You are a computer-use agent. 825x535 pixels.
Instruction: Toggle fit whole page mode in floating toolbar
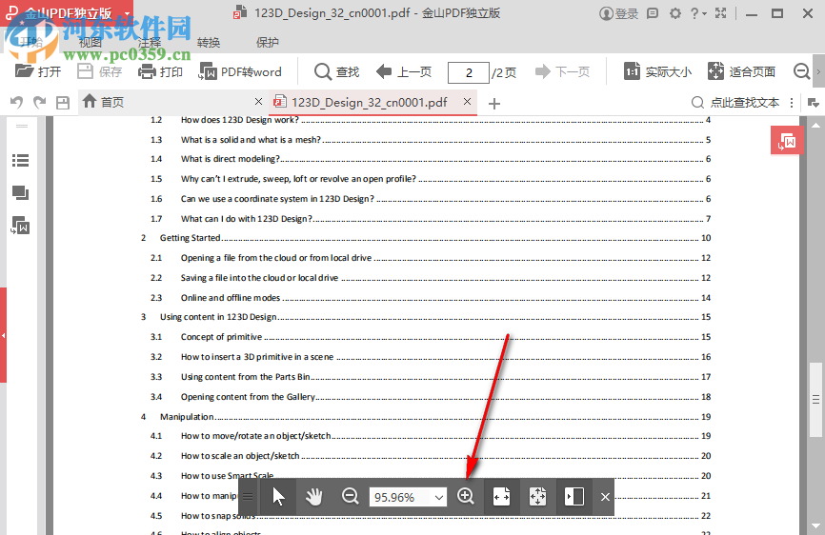pyautogui.click(x=537, y=497)
